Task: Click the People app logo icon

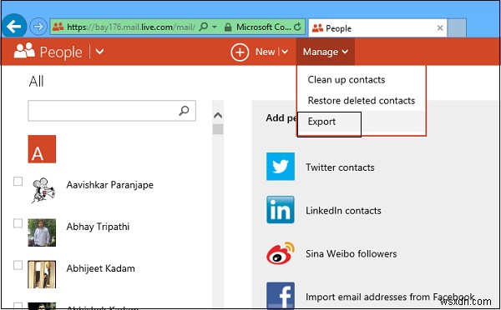Action: tap(24, 50)
